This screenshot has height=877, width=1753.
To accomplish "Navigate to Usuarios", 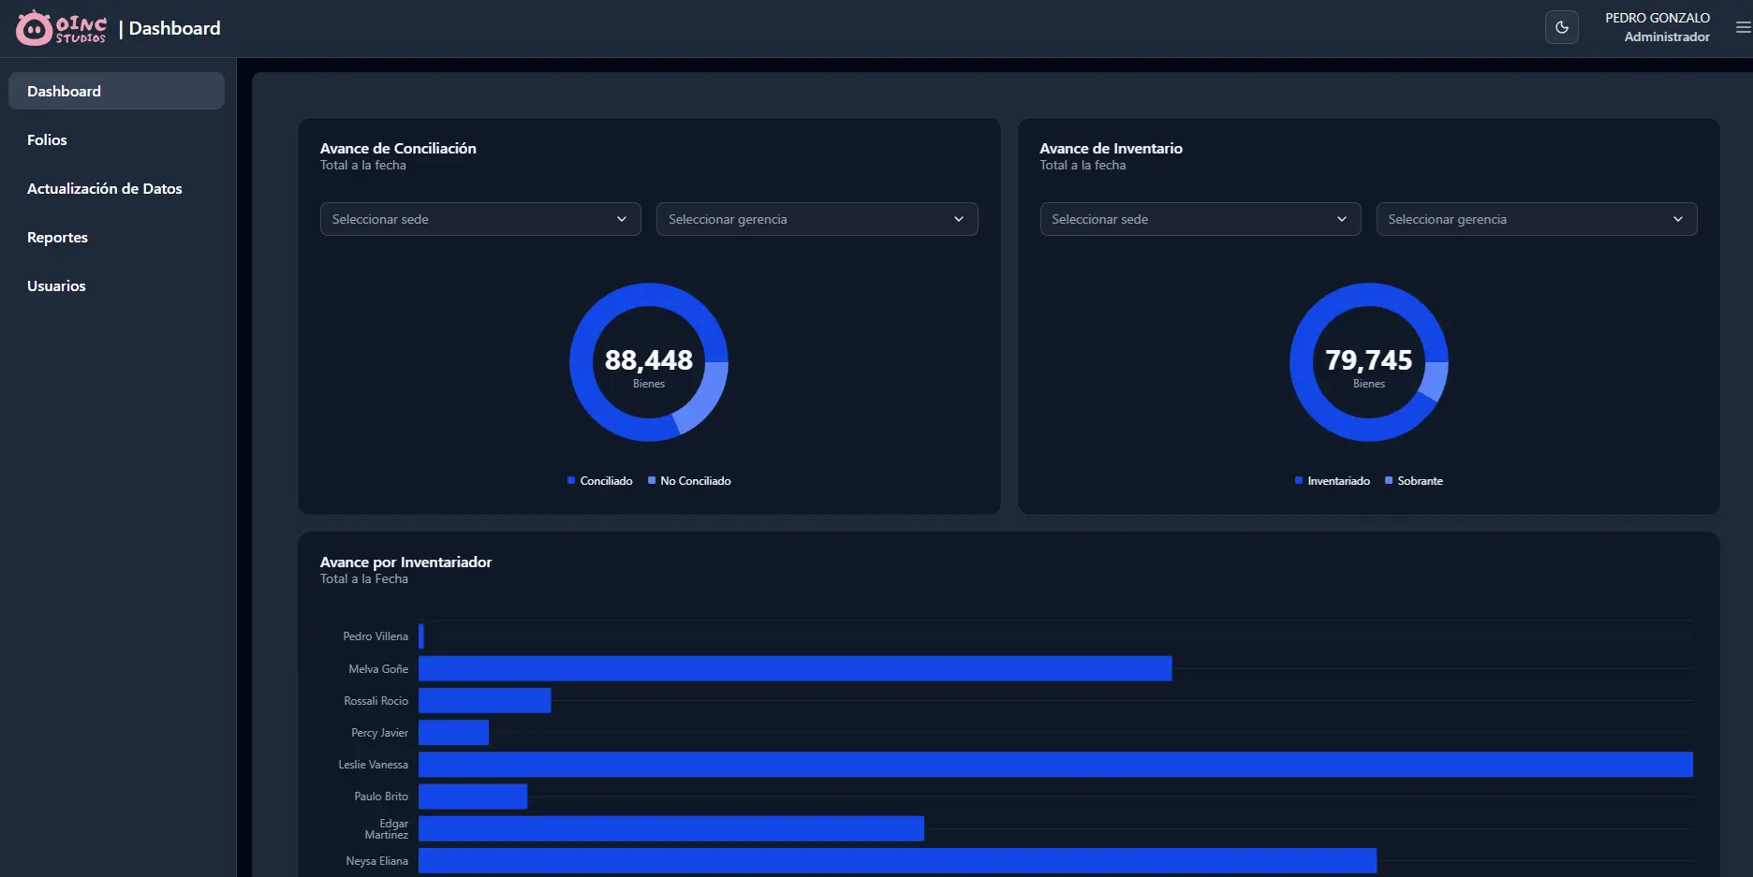I will coord(56,286).
